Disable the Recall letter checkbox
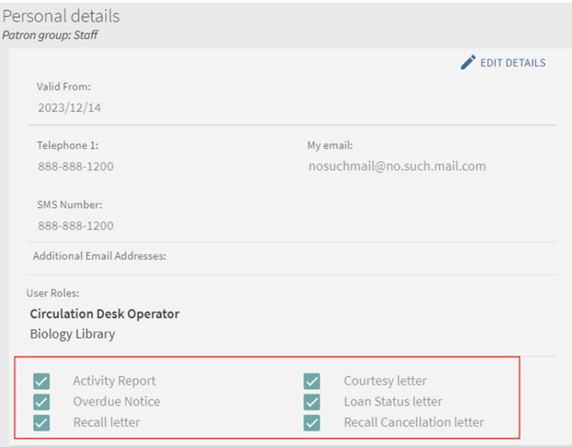 point(41,423)
